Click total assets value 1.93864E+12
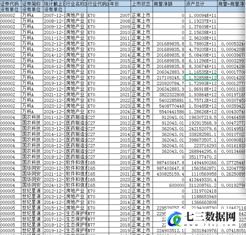 point(201,95)
